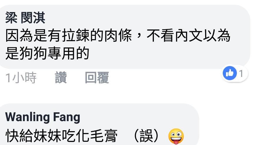Click the text "不看內文以為"
Screen dimensions: 261x145
point(188,35)
